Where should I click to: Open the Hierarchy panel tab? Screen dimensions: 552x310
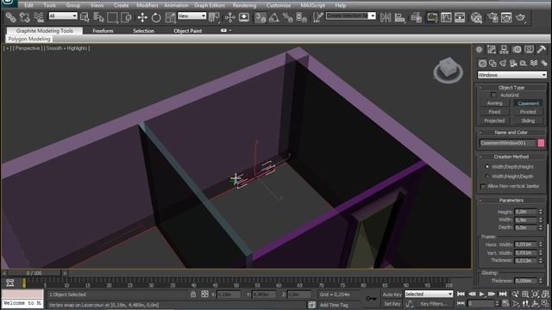tap(504, 50)
